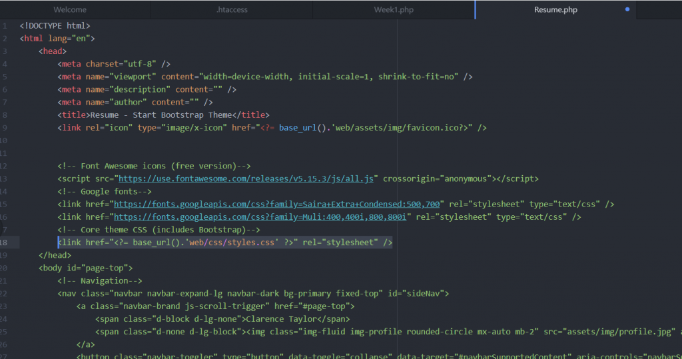The height and width of the screenshot is (359, 682).
Task: Click the <!DOCTYPE html> line
Action: (55, 26)
